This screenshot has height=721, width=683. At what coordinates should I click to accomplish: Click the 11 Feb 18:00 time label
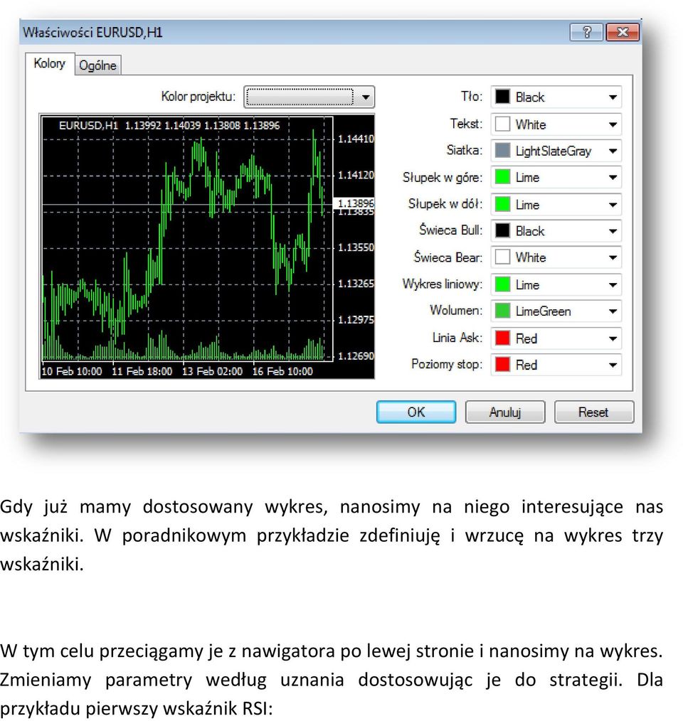point(142,372)
